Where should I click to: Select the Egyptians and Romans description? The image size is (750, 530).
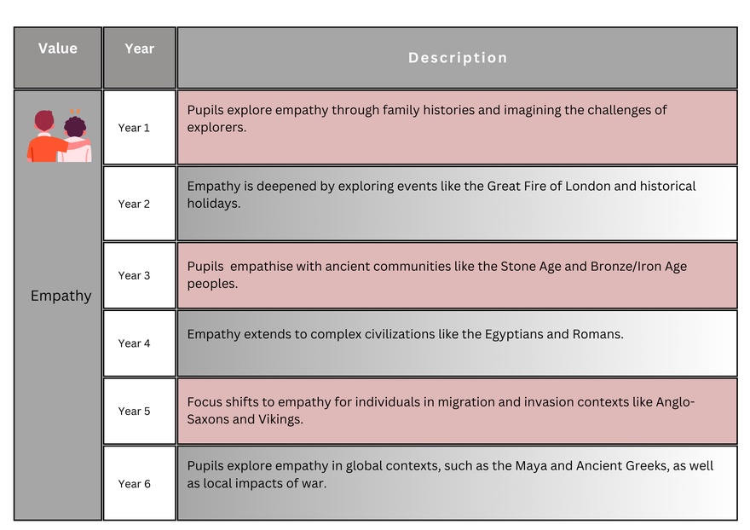click(405, 334)
